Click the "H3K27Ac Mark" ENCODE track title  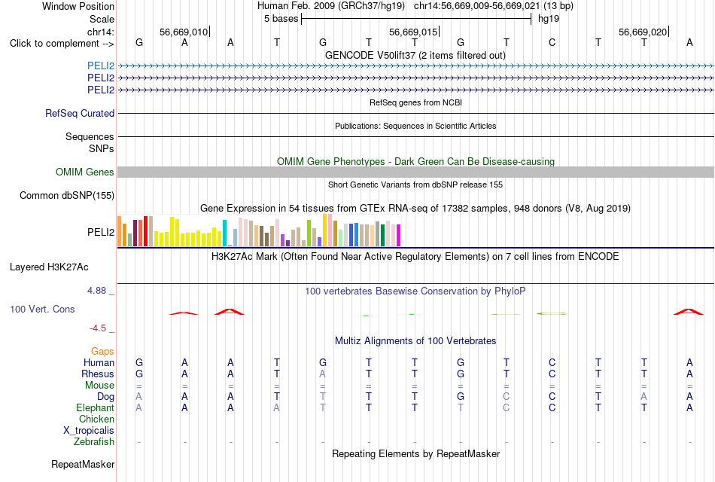click(x=415, y=257)
